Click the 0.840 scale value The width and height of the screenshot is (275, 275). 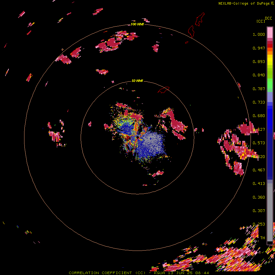click(259, 75)
